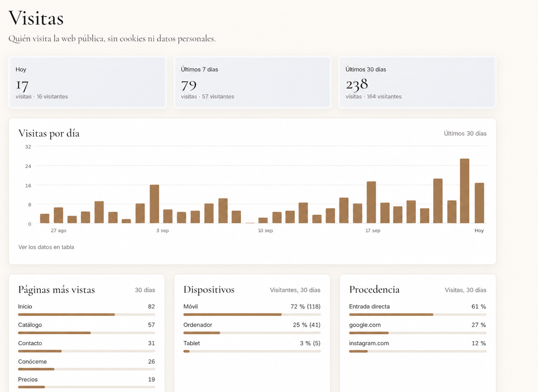
Task: Click the 'Hoy' axis label
Action: click(x=479, y=231)
